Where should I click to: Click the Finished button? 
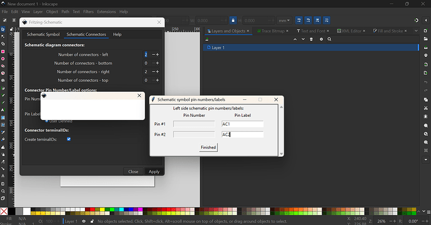pos(209,147)
